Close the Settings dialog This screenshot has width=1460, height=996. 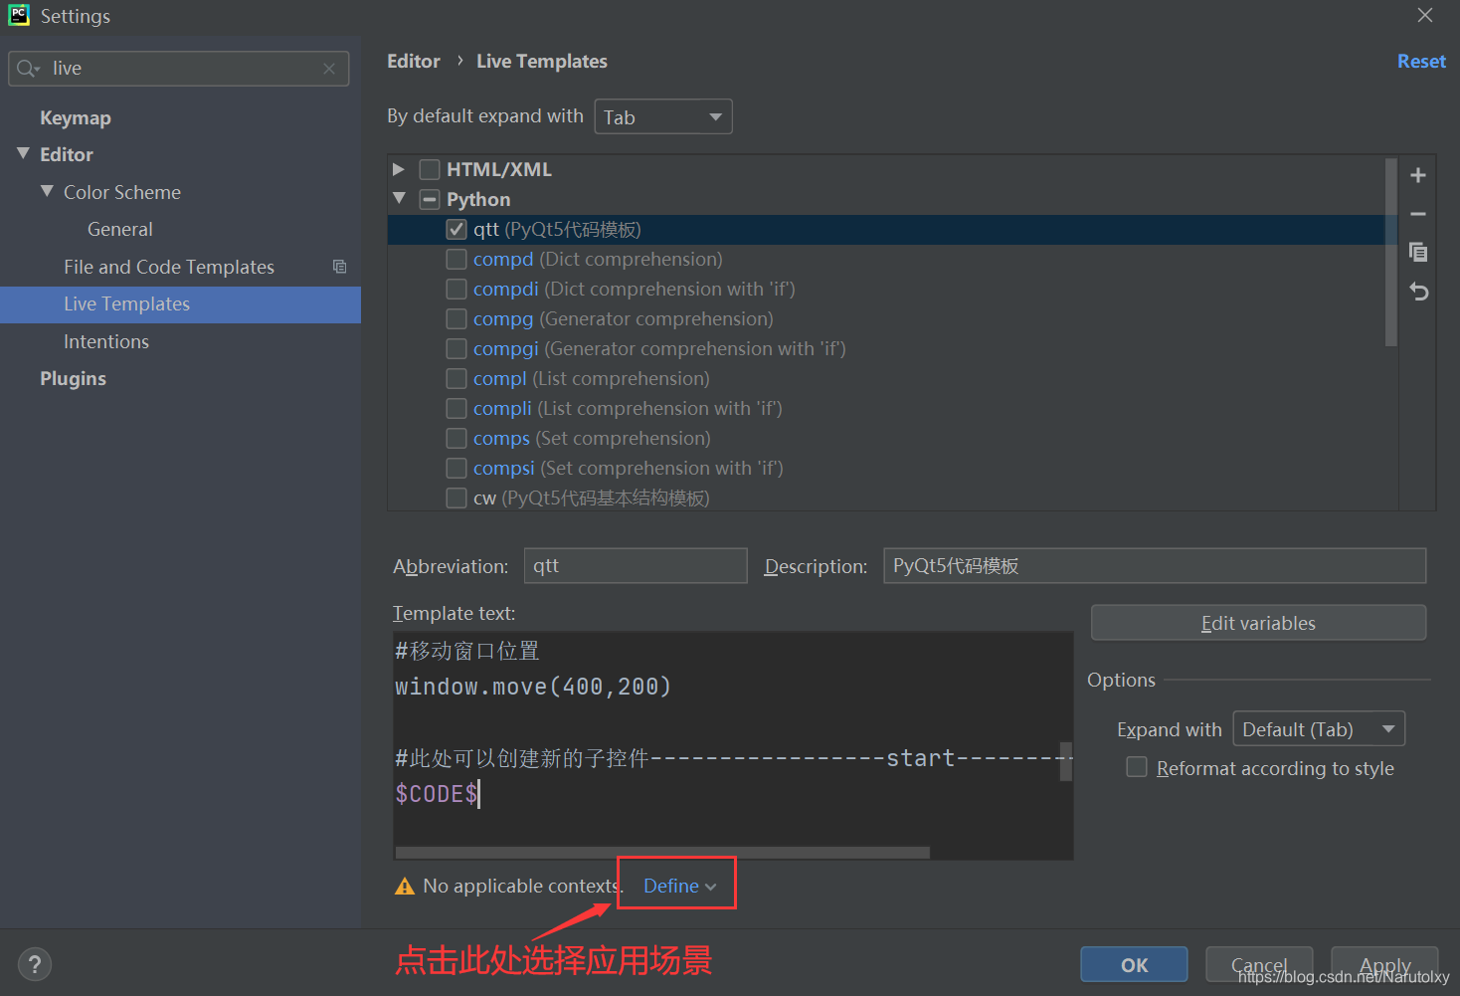pyautogui.click(x=1425, y=15)
